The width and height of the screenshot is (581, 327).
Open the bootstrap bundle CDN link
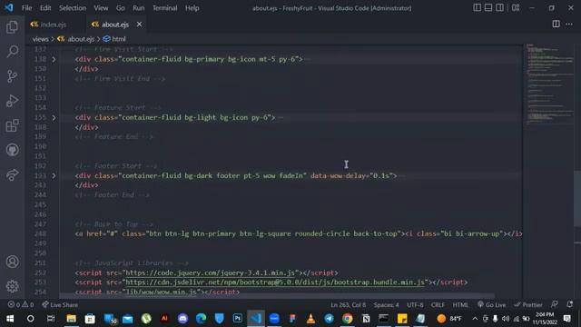click(275, 282)
